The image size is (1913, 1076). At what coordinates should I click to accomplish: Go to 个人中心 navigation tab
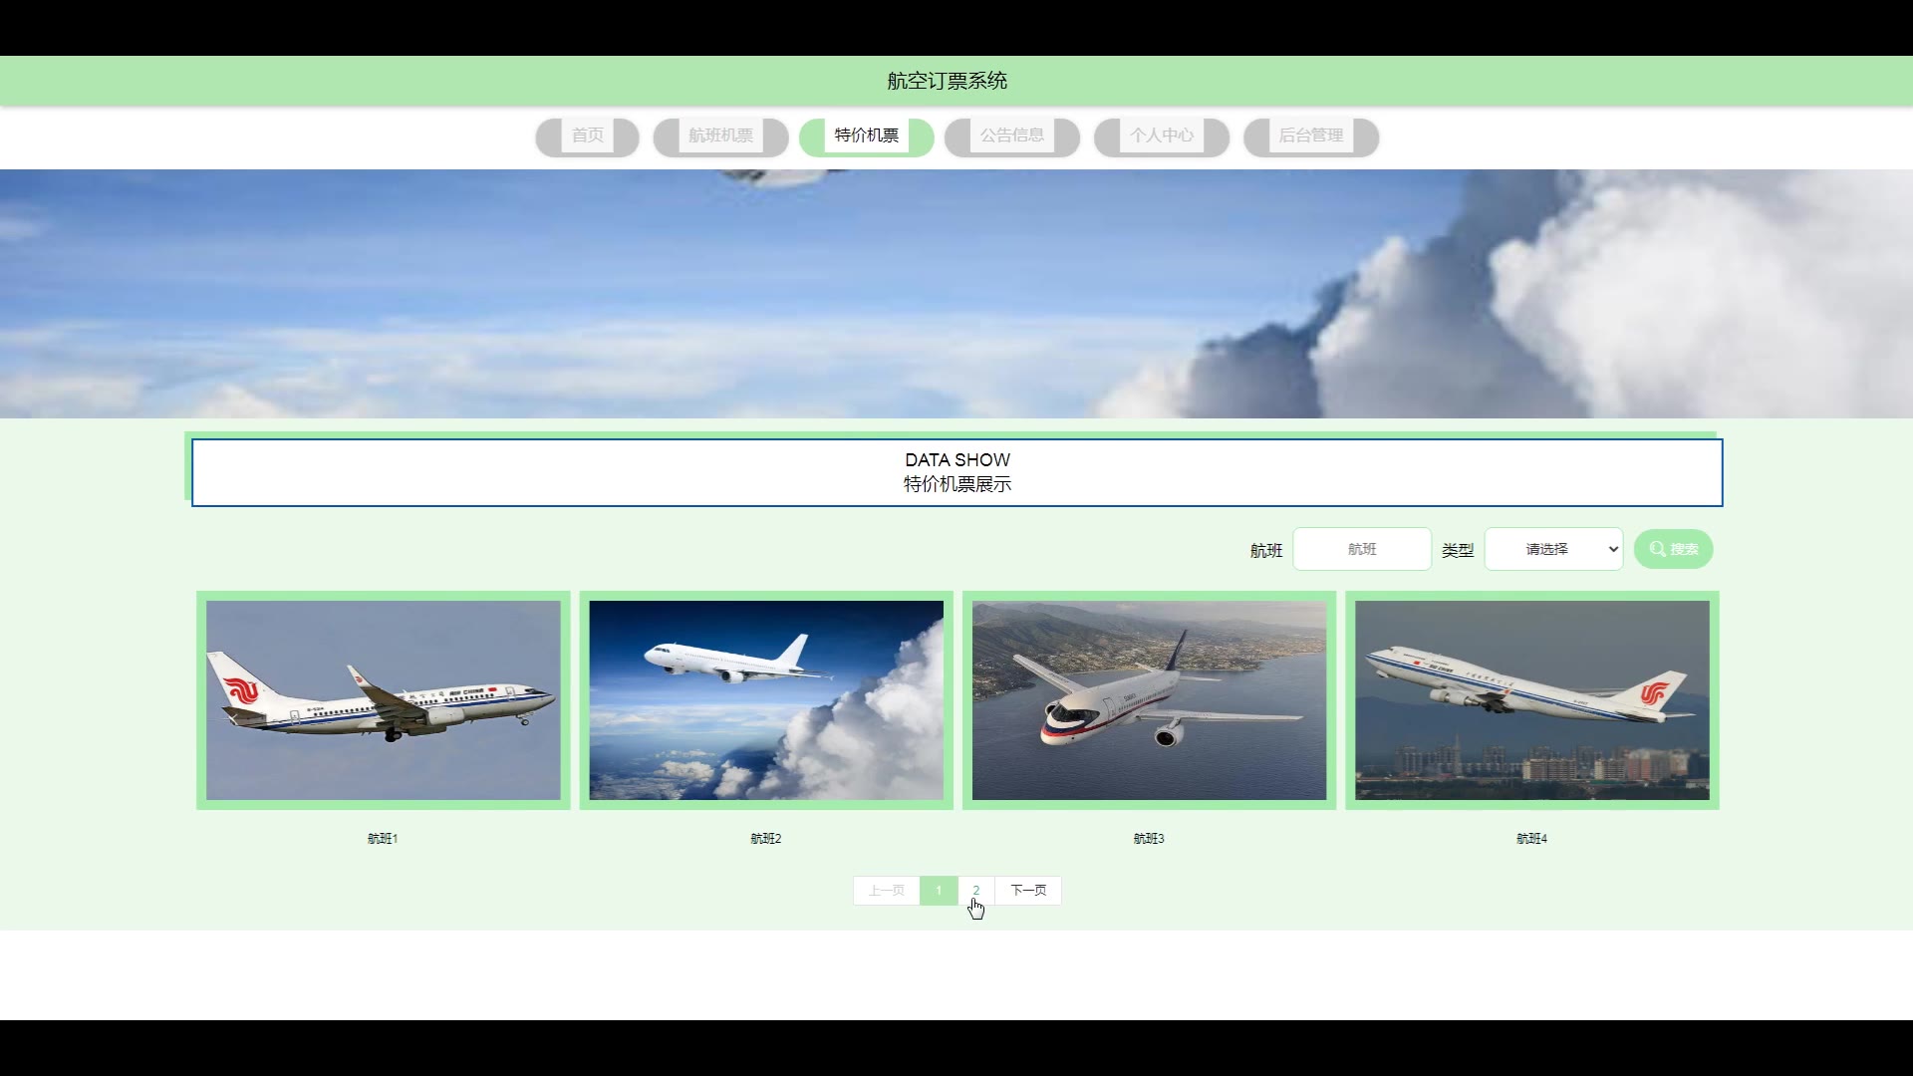point(1161,135)
